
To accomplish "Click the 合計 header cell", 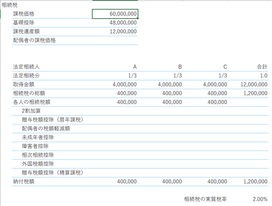I will [x=248, y=67].
